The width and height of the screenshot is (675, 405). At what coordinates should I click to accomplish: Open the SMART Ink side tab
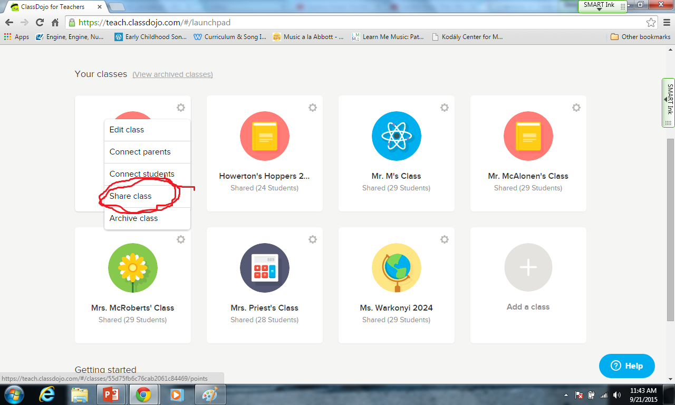[669, 102]
